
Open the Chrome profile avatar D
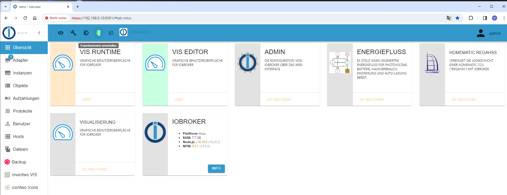tap(495, 18)
